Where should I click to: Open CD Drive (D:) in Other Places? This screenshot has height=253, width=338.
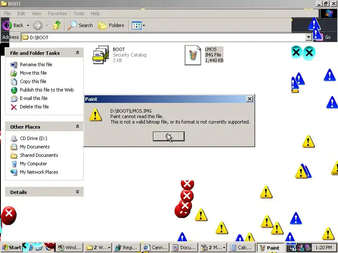pos(33,138)
